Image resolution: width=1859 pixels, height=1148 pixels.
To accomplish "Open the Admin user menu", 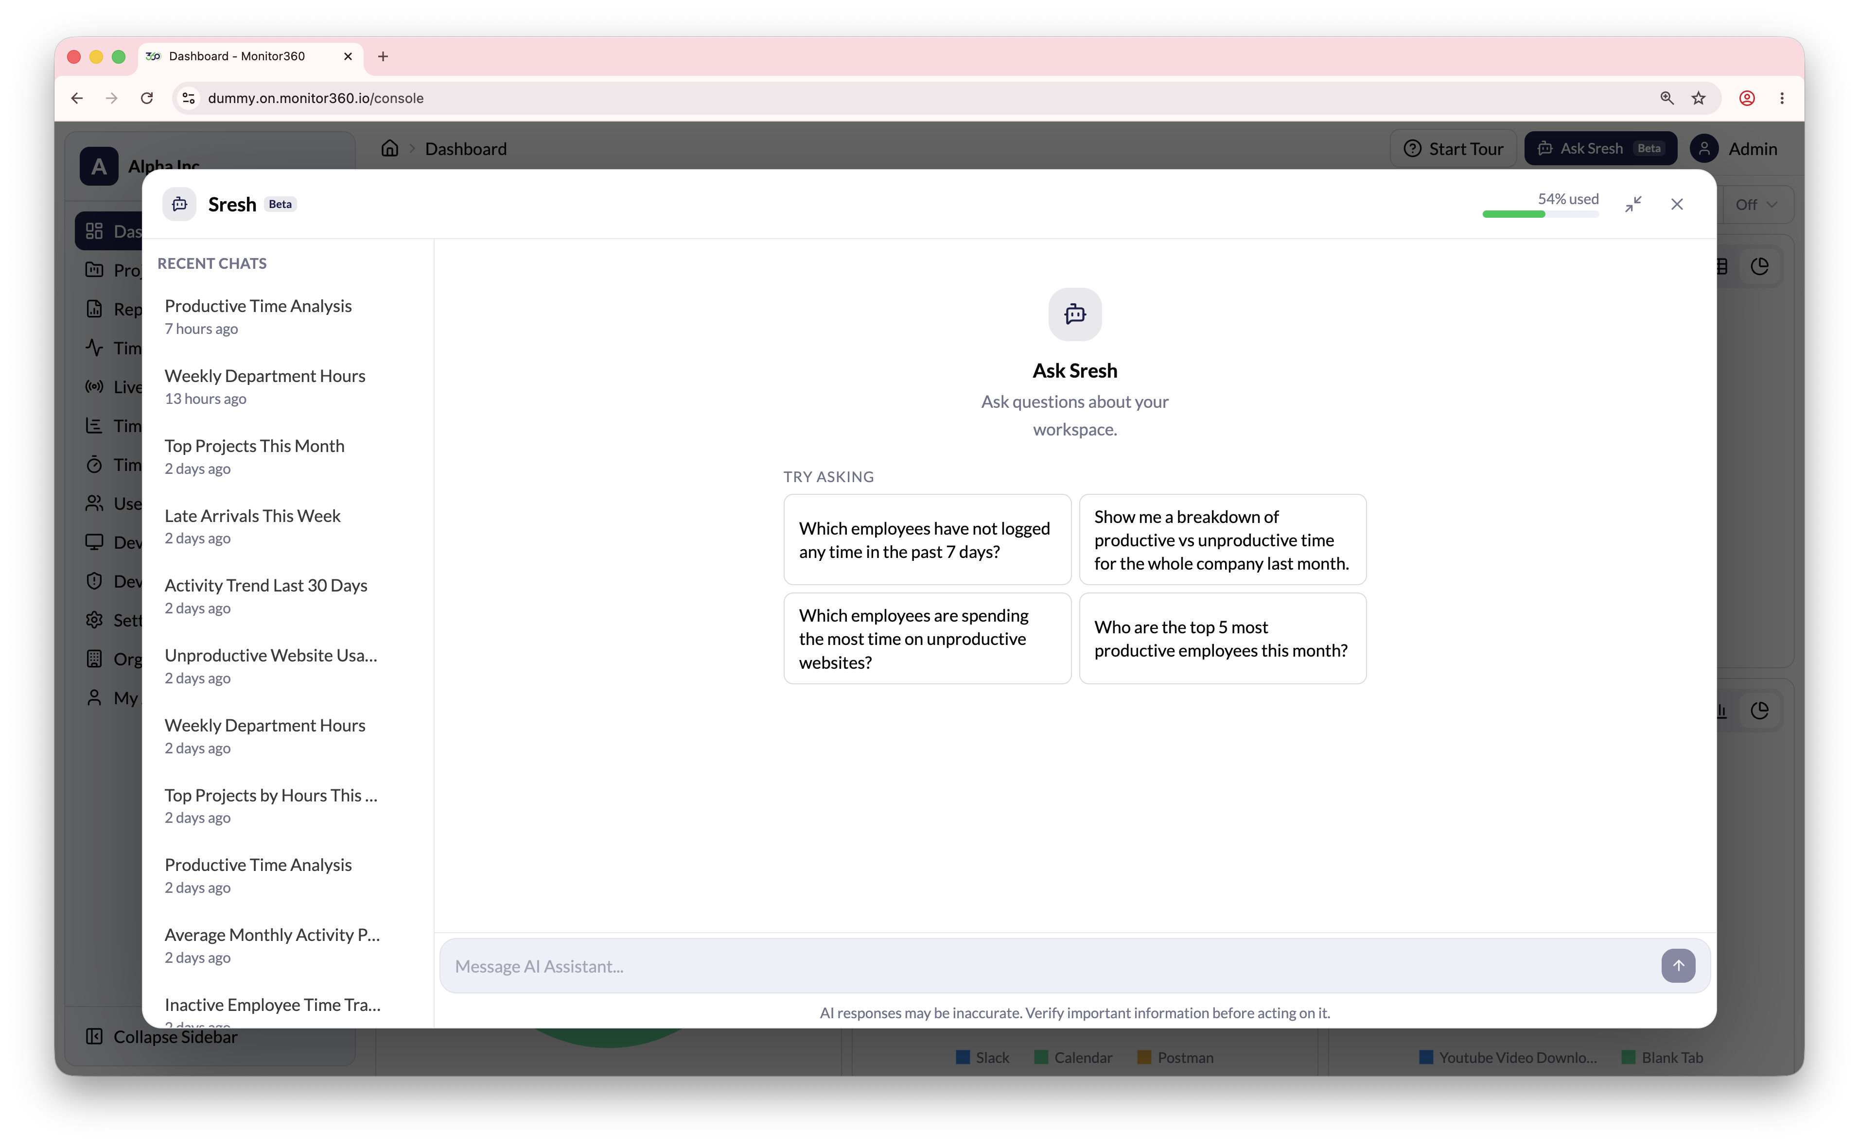I will [x=1734, y=149].
